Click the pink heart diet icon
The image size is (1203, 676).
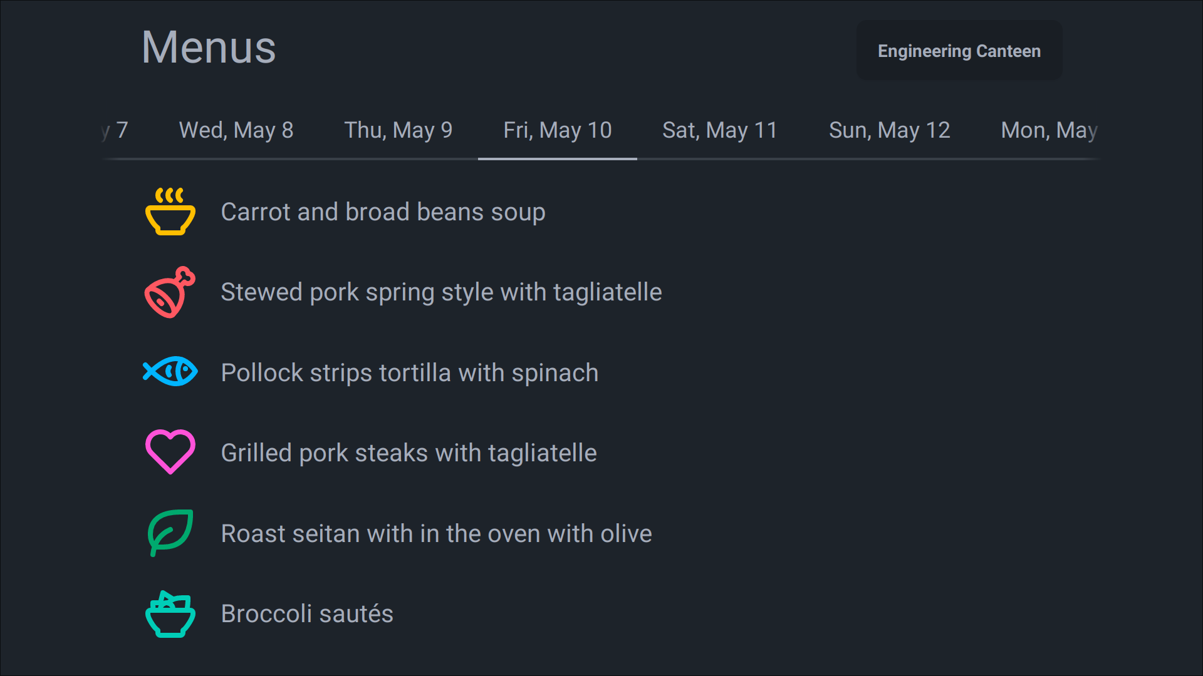pos(170,452)
